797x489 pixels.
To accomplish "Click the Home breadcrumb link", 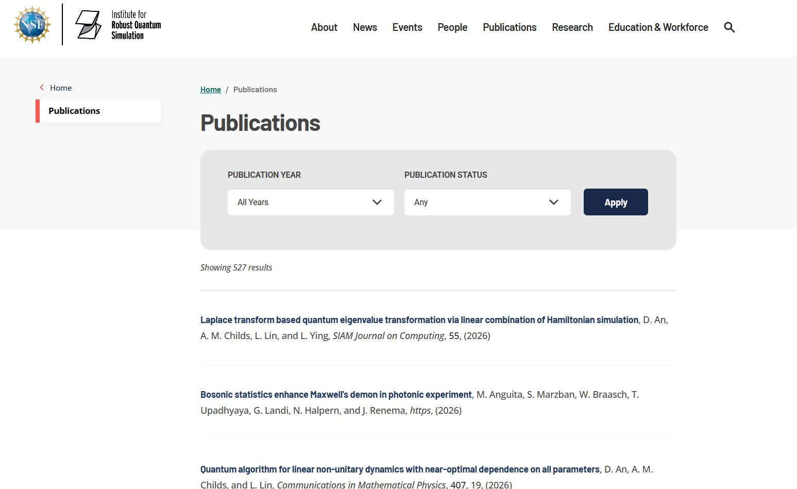I will point(211,90).
